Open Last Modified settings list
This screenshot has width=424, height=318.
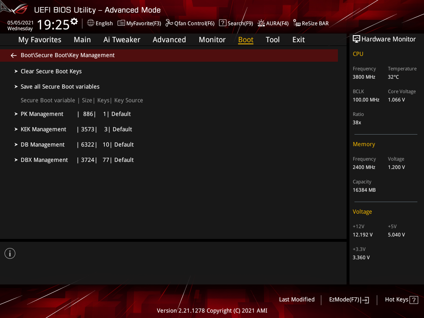tap(296, 300)
